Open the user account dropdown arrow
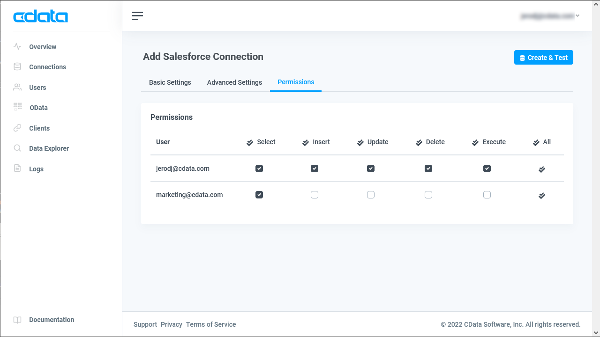 (577, 16)
